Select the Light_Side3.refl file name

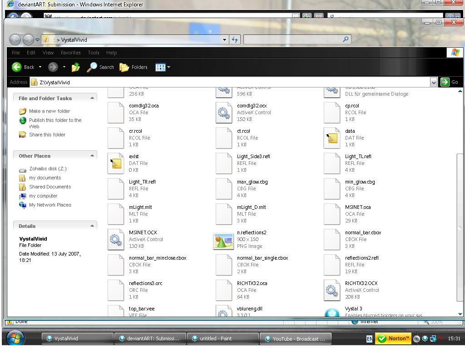point(253,156)
